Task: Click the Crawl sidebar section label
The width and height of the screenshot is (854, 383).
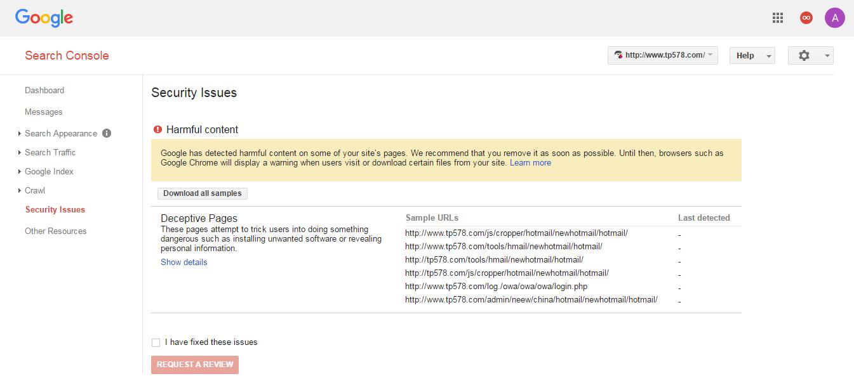Action: [35, 190]
